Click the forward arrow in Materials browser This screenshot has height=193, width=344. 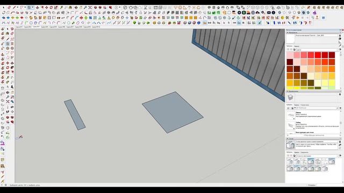click(291, 49)
